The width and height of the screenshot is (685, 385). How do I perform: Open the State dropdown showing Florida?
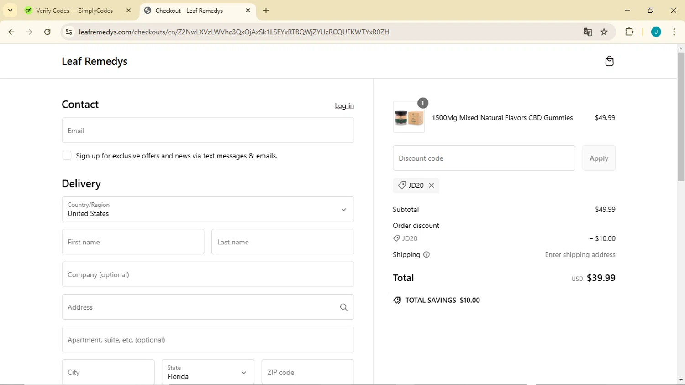[208, 372]
